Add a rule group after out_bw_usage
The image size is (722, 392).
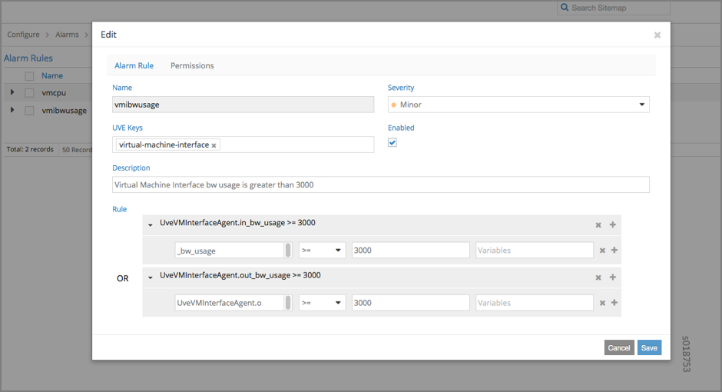pos(613,277)
